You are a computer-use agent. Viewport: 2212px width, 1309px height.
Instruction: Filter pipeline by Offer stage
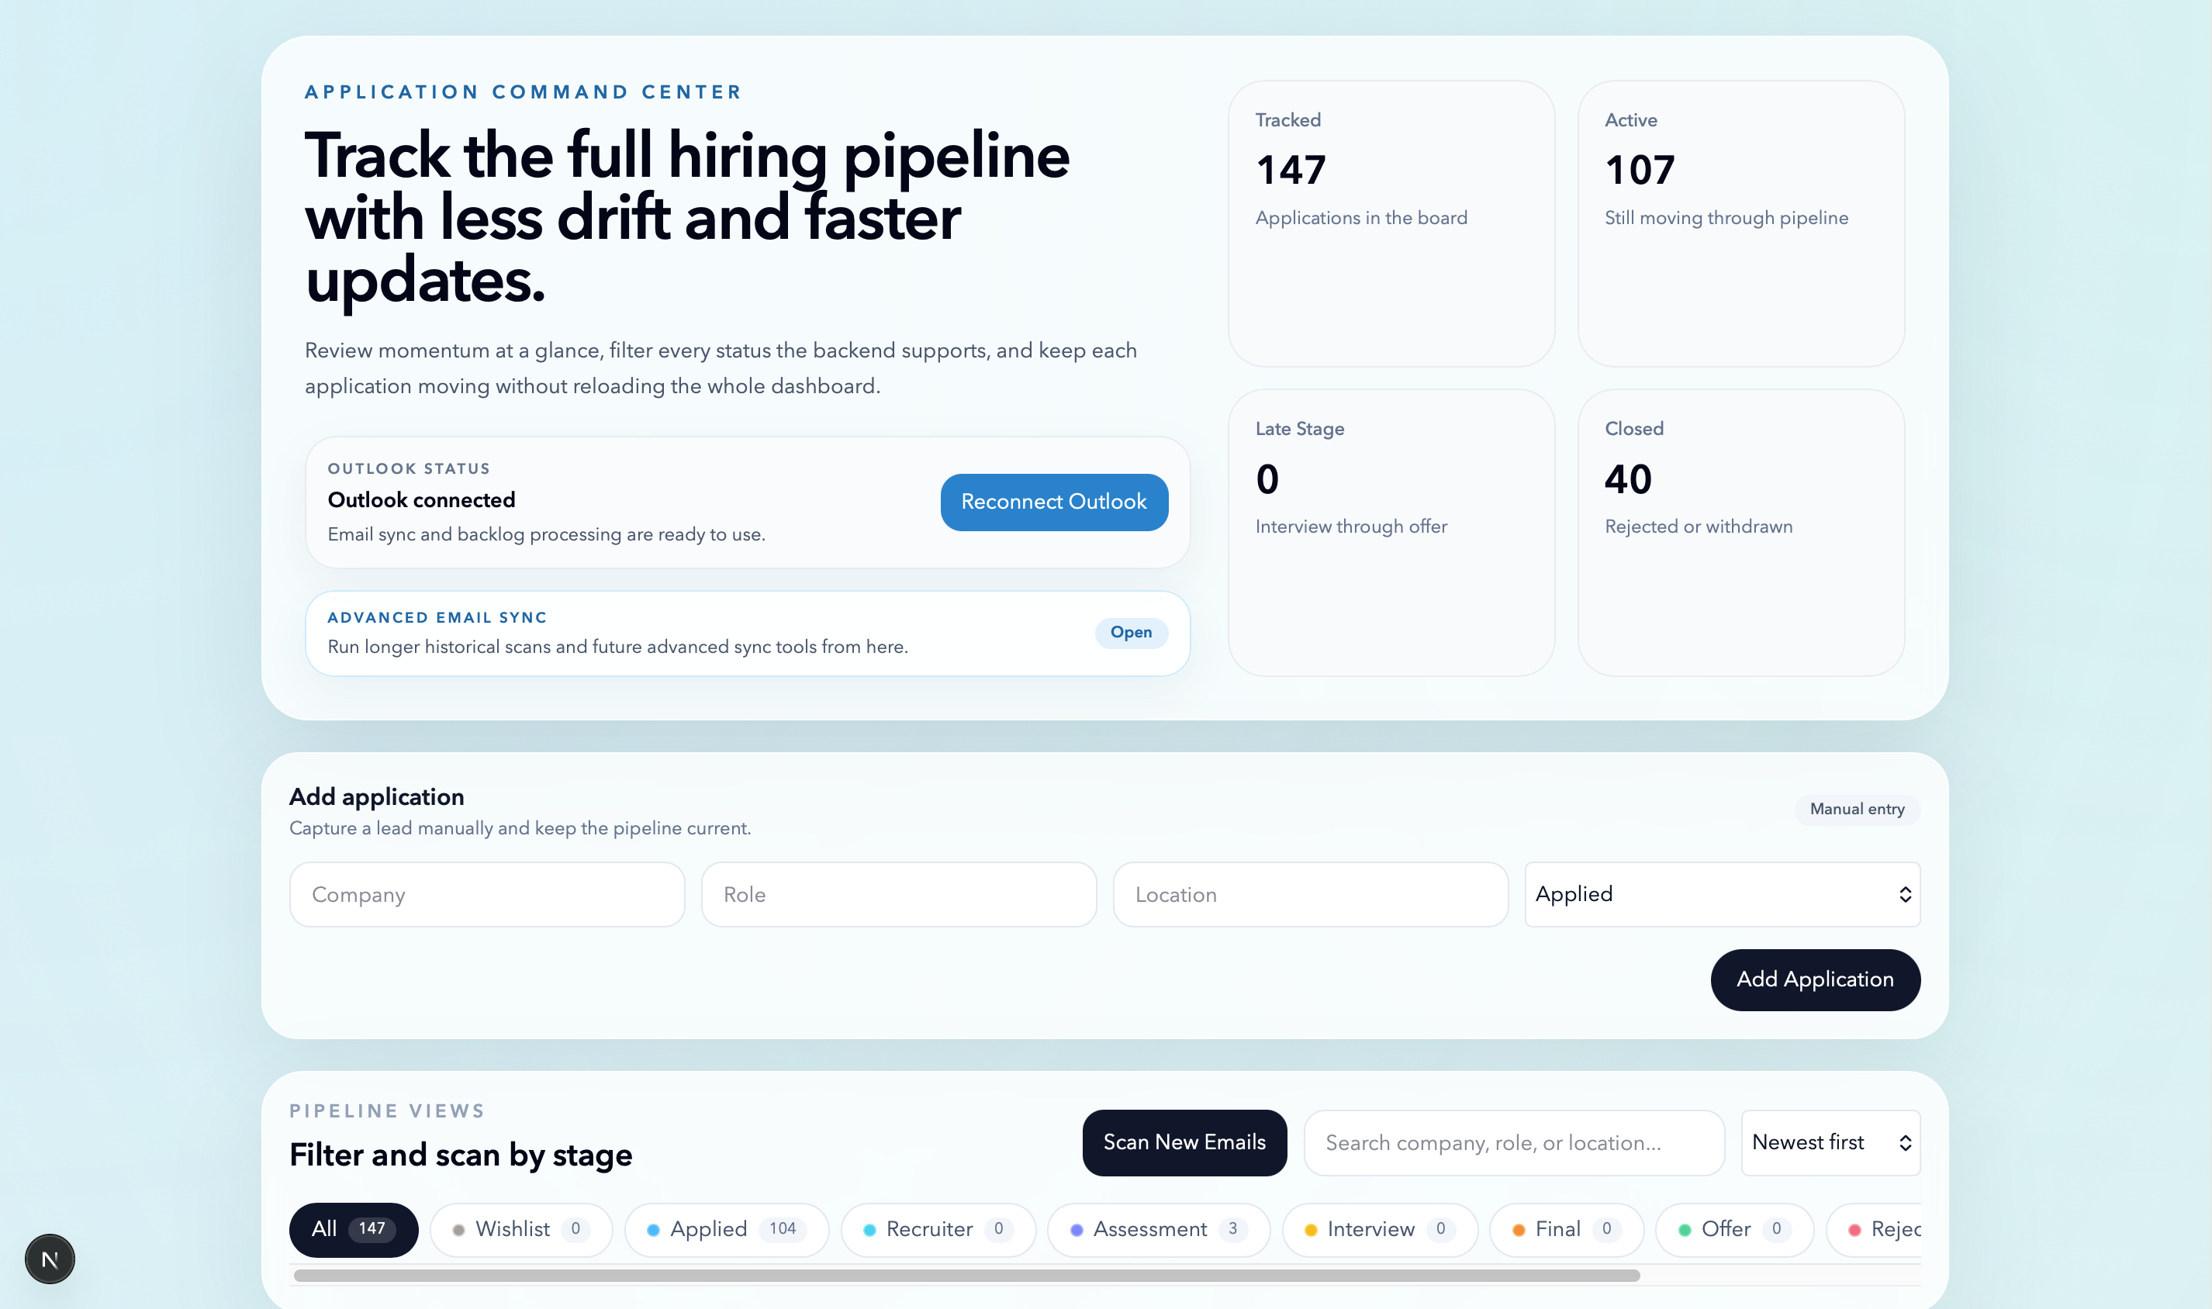tap(1735, 1230)
